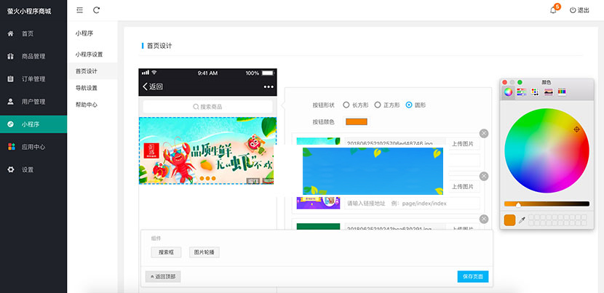Select the 圆形 button shape option
Viewport: 604px width, 293px height.
click(409, 105)
